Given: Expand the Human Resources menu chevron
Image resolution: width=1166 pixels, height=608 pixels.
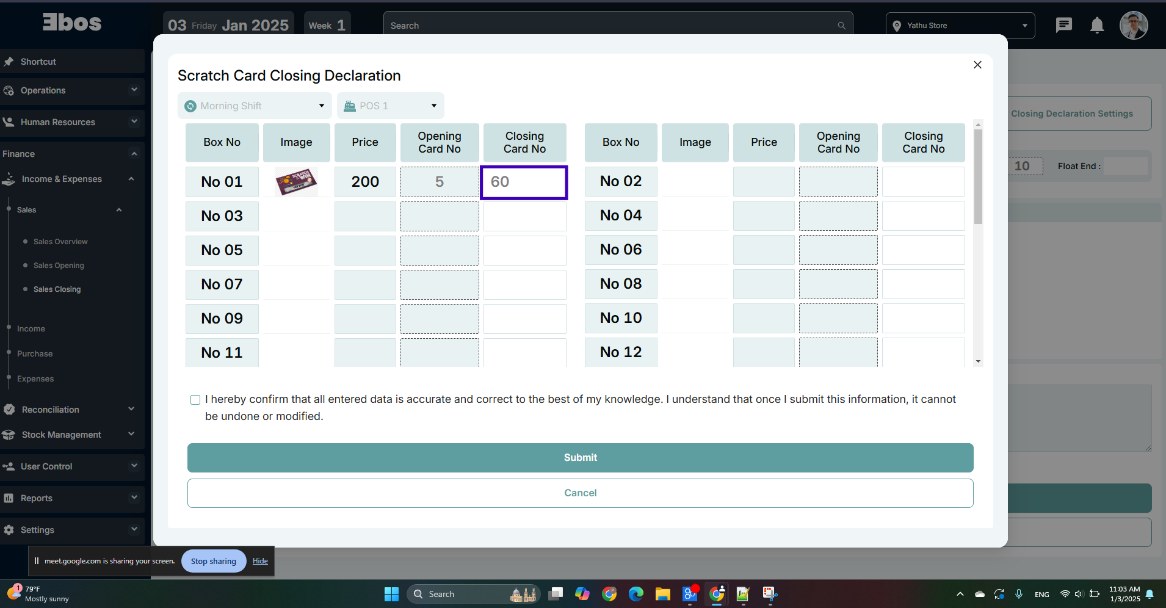Looking at the screenshot, I should click(134, 121).
